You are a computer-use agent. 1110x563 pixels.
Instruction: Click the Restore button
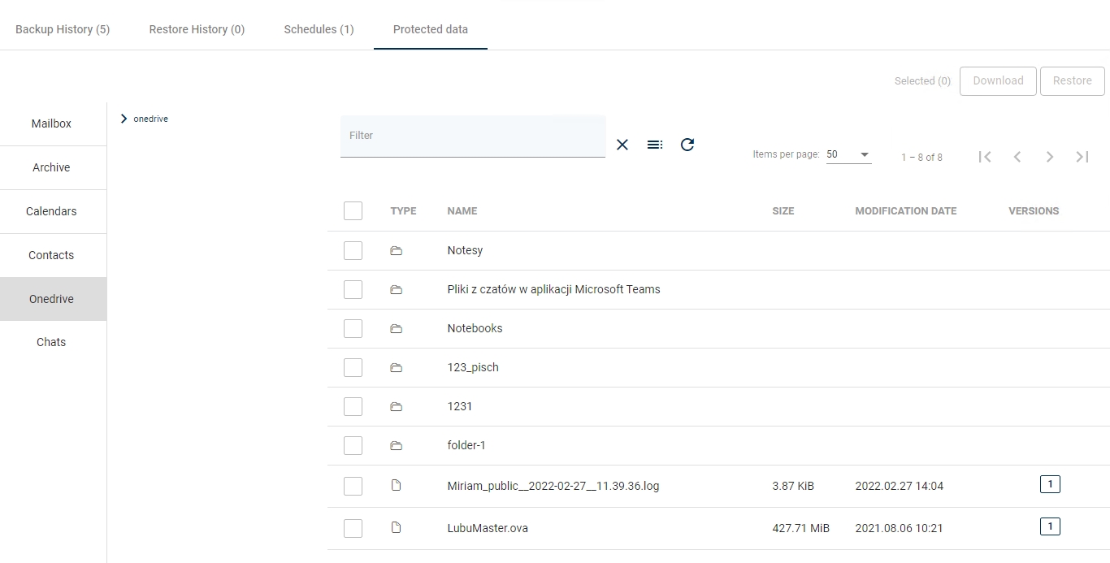(x=1072, y=80)
